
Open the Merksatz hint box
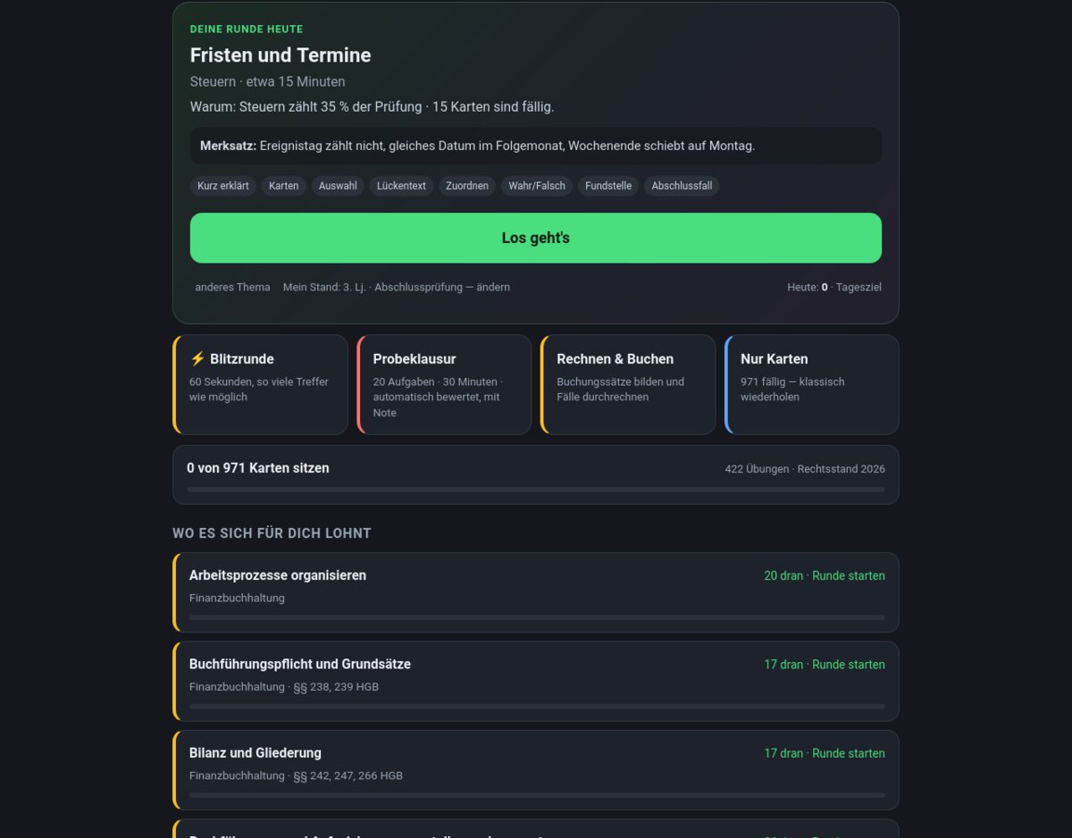(x=536, y=146)
